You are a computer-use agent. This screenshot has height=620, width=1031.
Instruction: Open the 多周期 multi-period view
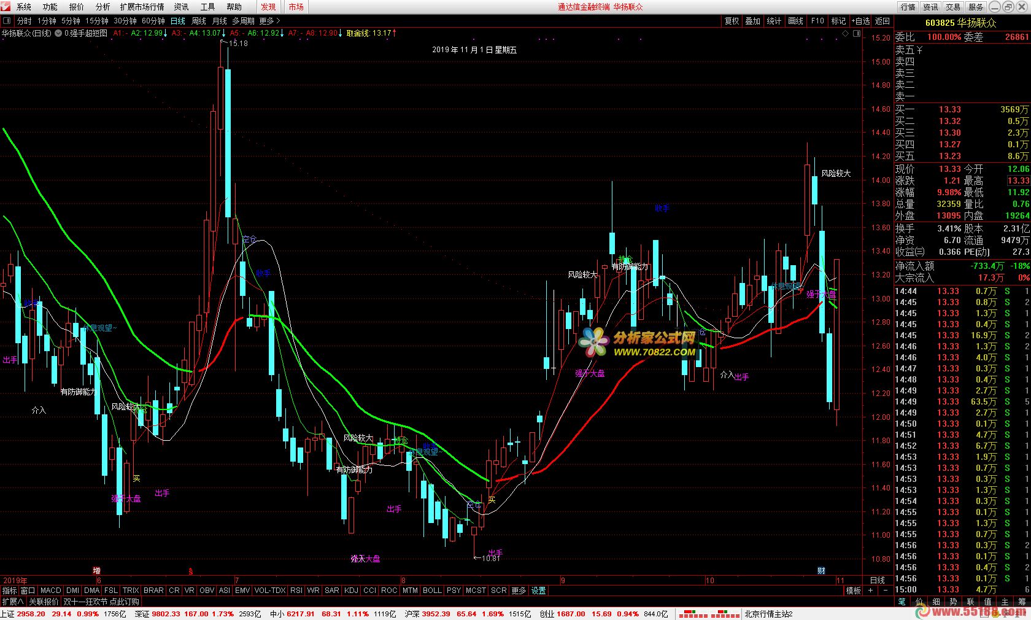pos(243,21)
